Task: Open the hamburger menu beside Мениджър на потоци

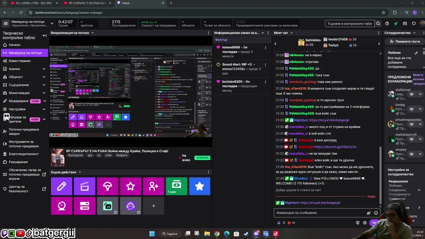Action: click(6, 23)
